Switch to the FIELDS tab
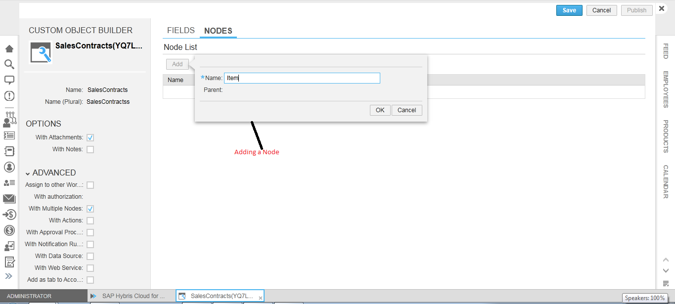Screen dimensions: 675x304 (180, 31)
